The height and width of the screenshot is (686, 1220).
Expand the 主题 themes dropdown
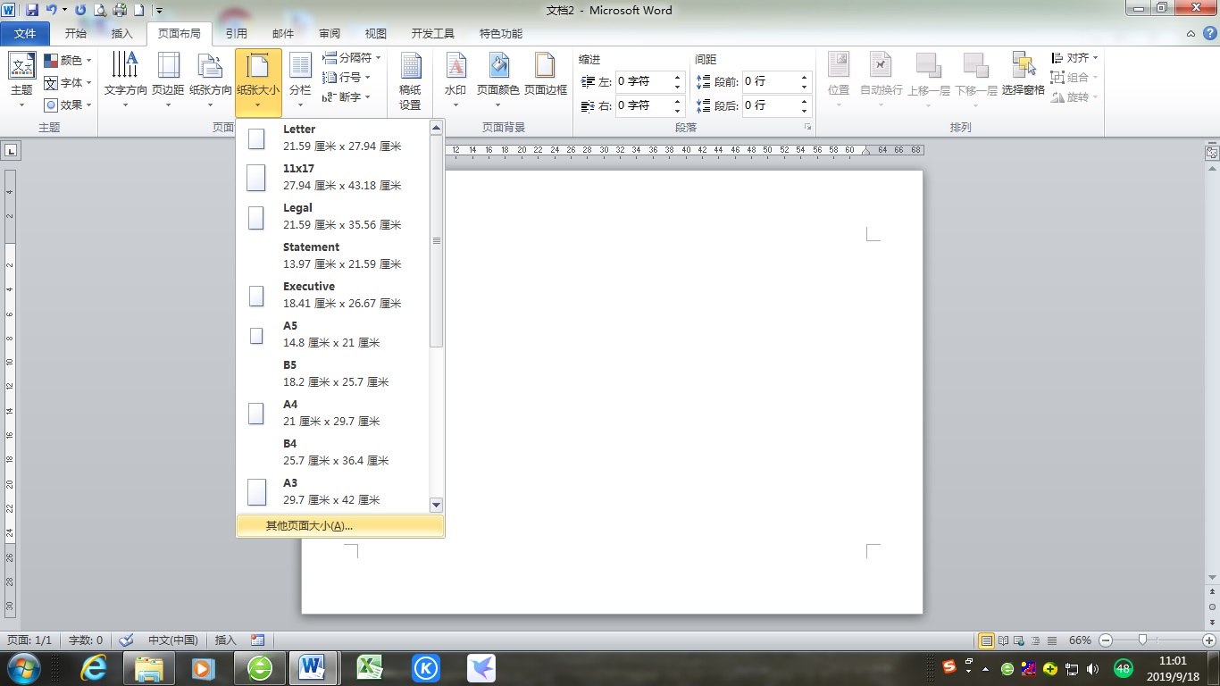click(x=21, y=80)
